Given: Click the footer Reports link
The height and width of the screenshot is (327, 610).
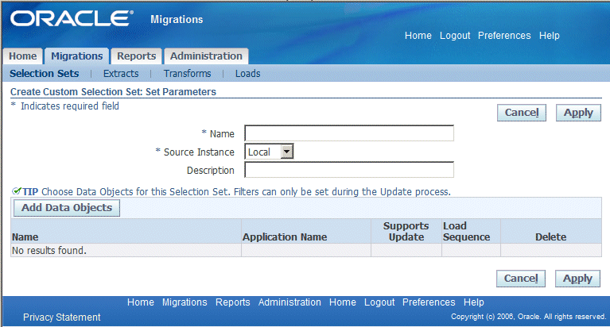Looking at the screenshot, I should click(233, 302).
